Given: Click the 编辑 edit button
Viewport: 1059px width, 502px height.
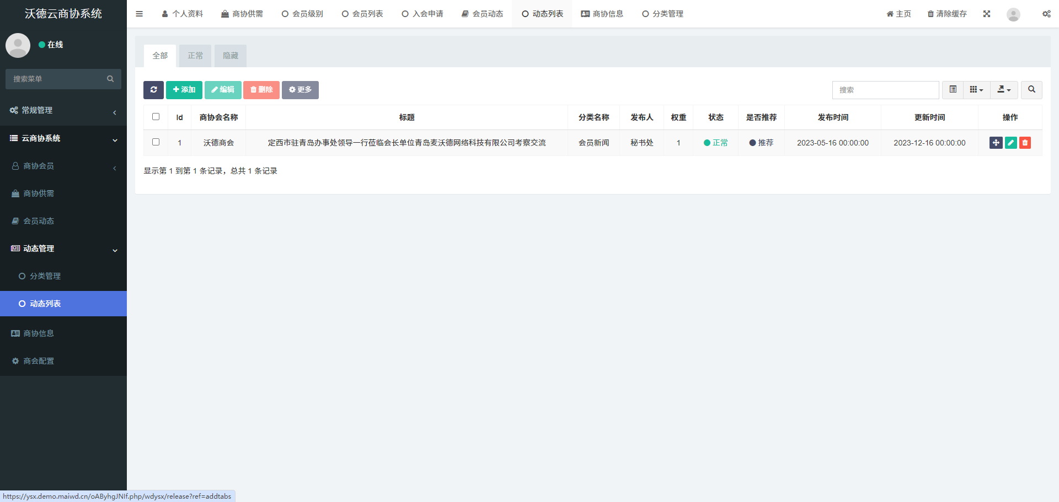Looking at the screenshot, I should [223, 90].
